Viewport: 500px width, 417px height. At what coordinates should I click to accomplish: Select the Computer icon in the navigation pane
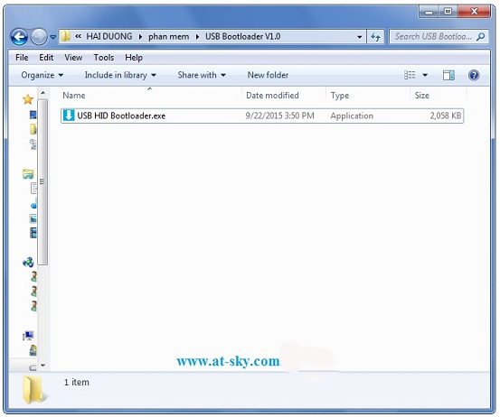pos(28,336)
